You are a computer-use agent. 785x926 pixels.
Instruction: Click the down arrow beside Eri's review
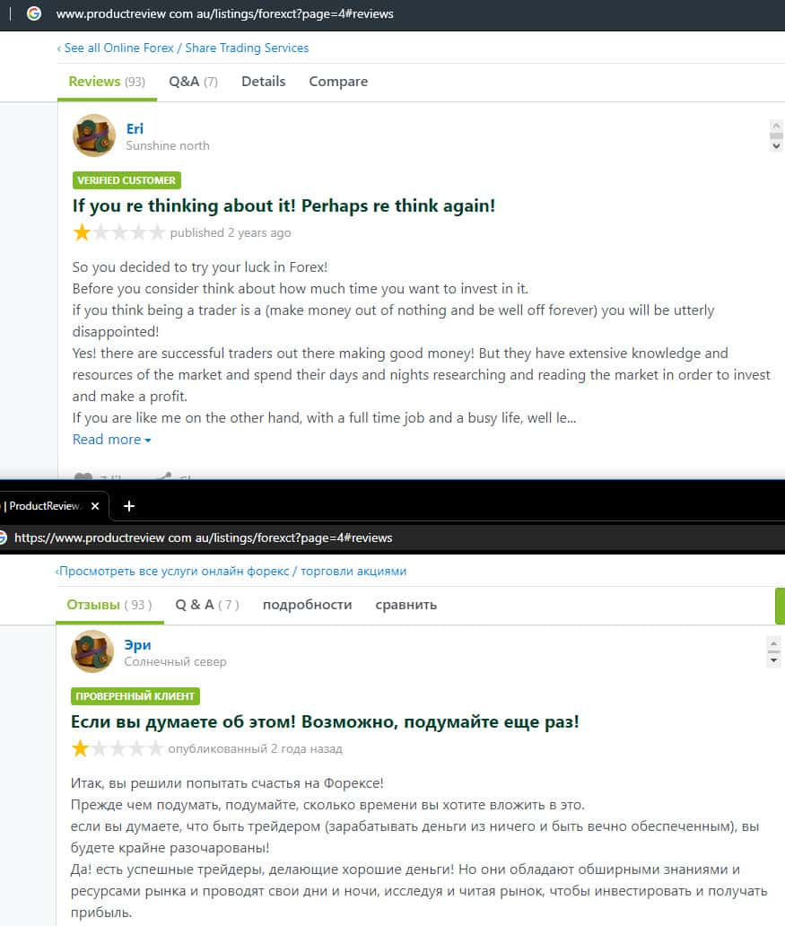776,146
